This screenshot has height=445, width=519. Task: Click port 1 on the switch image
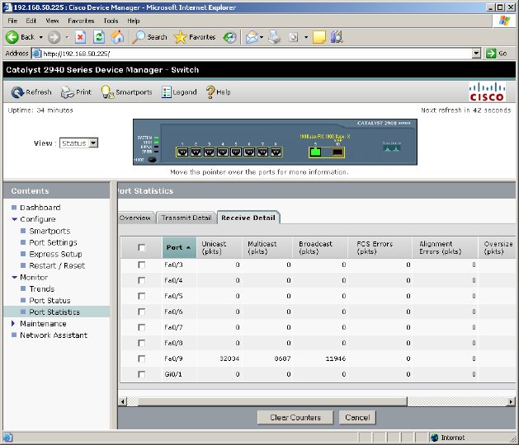pyautogui.click(x=182, y=152)
